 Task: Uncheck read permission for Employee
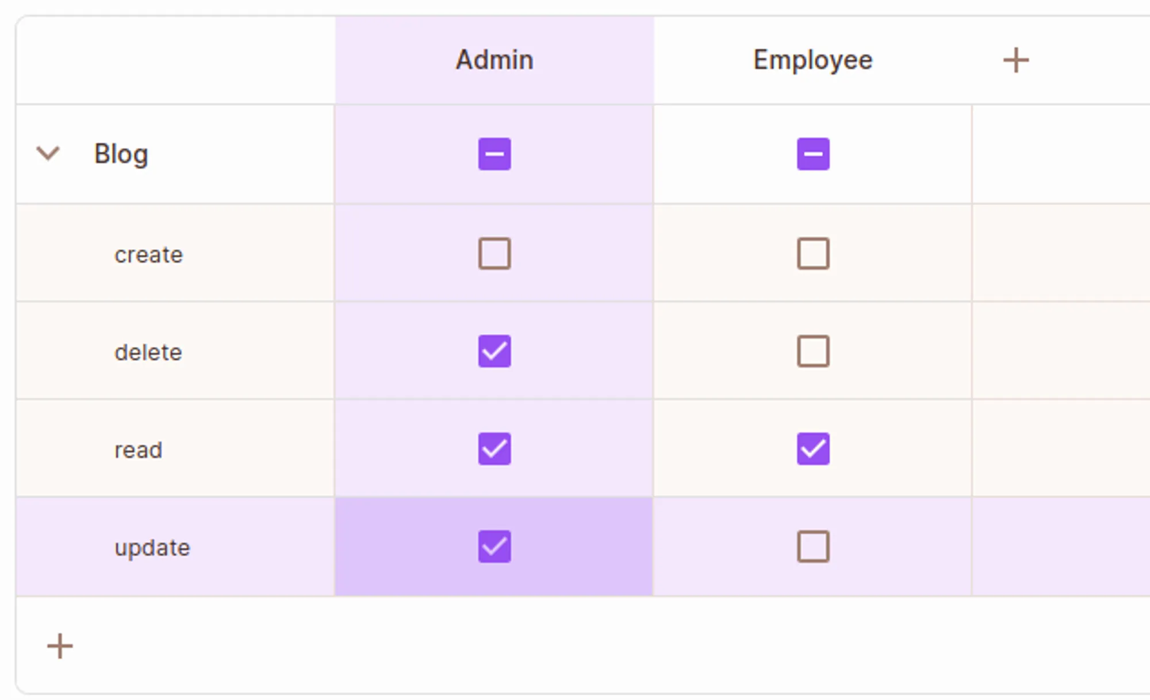[x=813, y=448]
